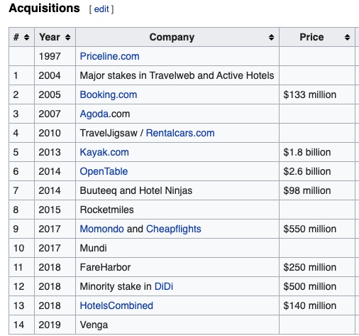Open the Priceline.com link

[109, 56]
